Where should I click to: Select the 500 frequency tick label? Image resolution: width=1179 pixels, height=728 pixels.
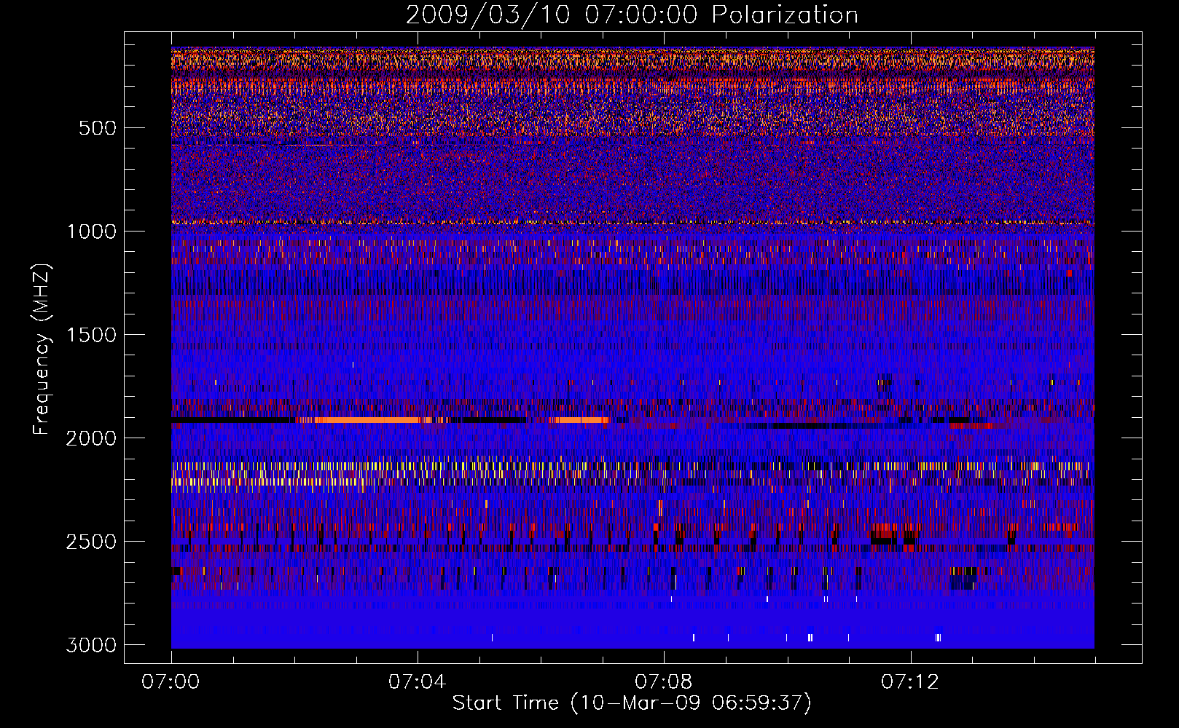[98, 128]
